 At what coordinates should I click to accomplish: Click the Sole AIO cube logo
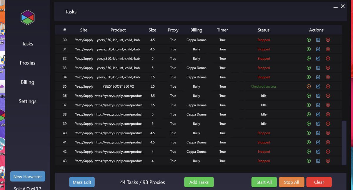[x=28, y=18]
